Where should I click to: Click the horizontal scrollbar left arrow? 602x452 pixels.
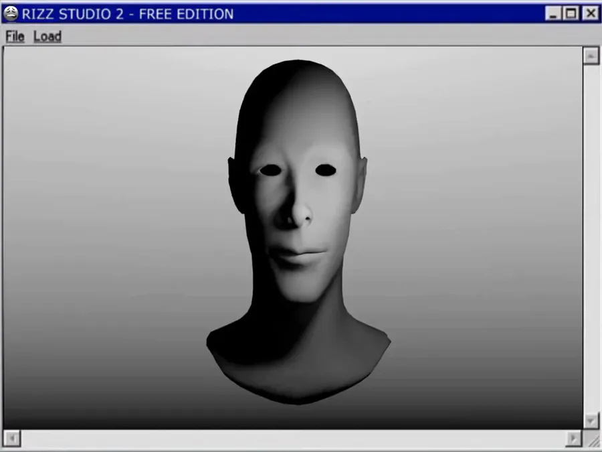12,438
